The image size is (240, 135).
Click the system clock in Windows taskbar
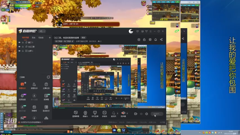(231, 133)
